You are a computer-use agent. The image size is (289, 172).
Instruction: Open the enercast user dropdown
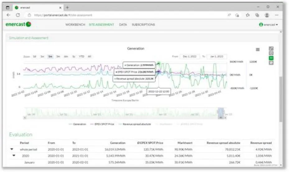pos(268,25)
